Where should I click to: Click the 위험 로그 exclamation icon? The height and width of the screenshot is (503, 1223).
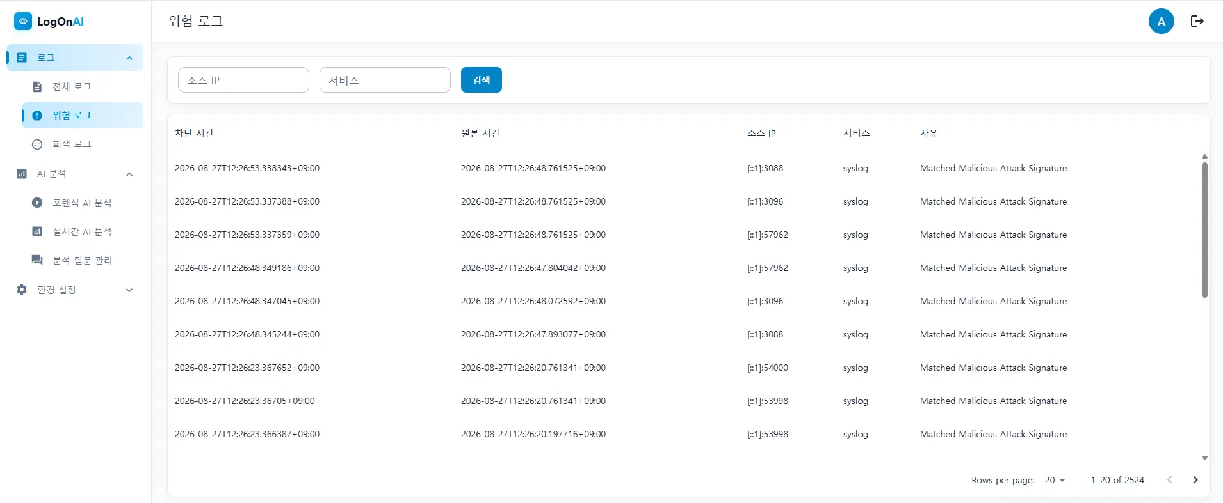coord(37,116)
